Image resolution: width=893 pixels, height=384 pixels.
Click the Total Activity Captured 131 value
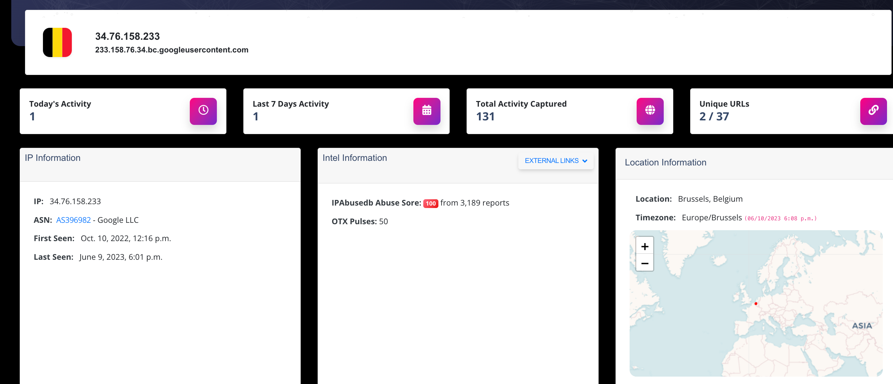pyautogui.click(x=485, y=117)
